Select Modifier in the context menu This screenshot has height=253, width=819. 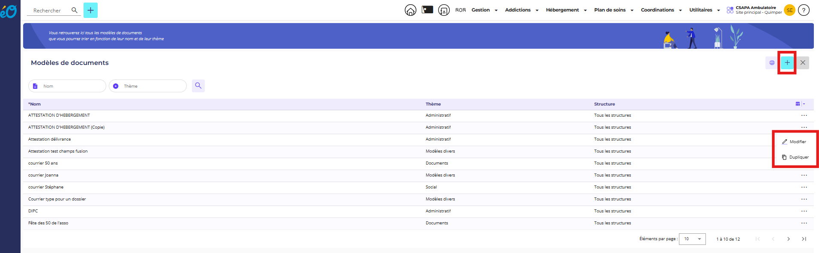point(794,142)
